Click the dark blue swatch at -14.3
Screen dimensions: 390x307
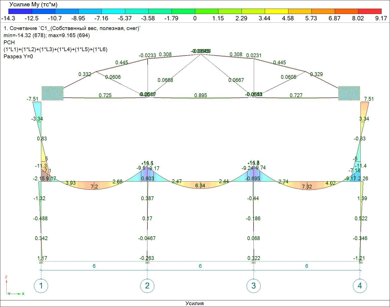(x=20, y=11)
